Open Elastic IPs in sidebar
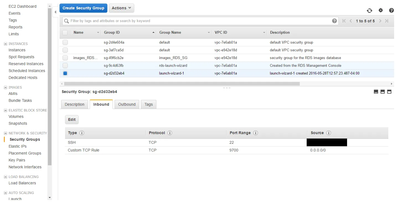This screenshot has width=398, height=202. coord(18,146)
